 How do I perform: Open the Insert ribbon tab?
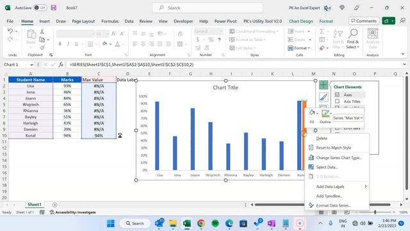pyautogui.click(x=44, y=21)
